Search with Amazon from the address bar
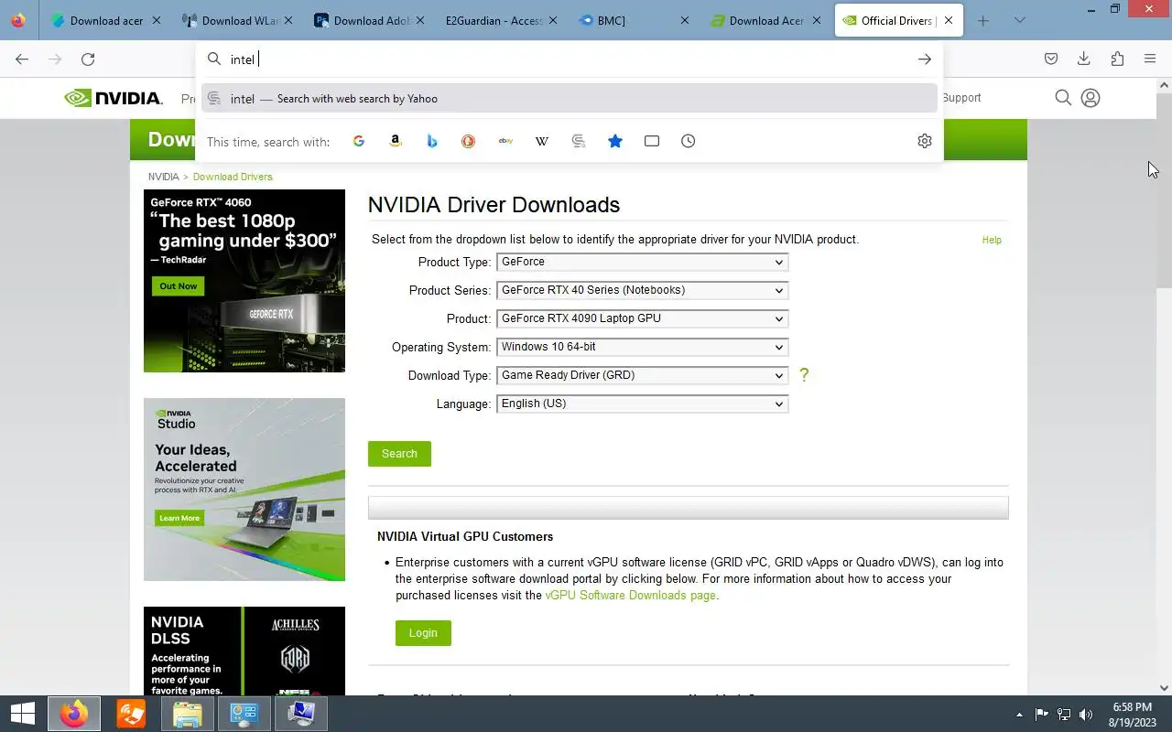The image size is (1172, 732). pyautogui.click(x=396, y=141)
